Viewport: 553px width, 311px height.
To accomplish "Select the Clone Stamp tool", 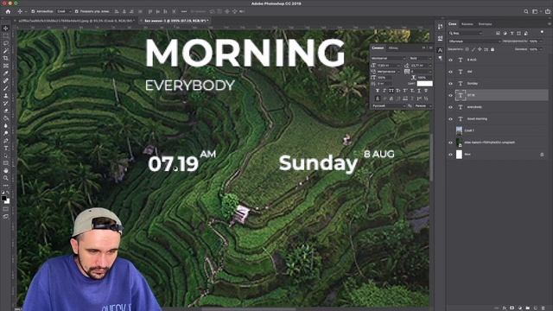I will pos(6,96).
